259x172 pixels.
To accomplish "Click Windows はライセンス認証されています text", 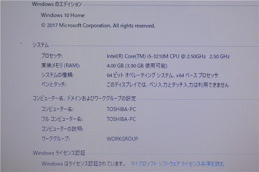I will tap(83, 164).
